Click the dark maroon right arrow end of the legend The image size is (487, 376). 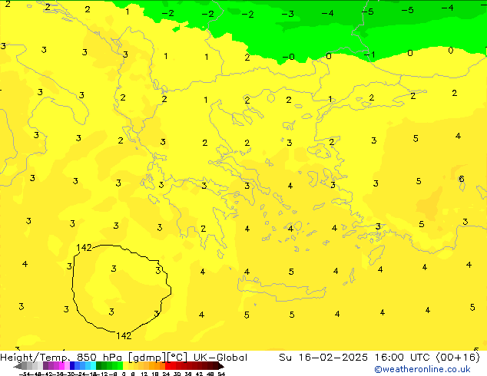(221, 366)
